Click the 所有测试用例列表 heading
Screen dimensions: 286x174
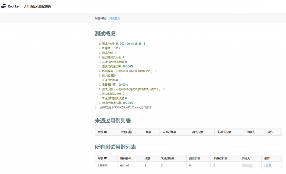point(115,147)
